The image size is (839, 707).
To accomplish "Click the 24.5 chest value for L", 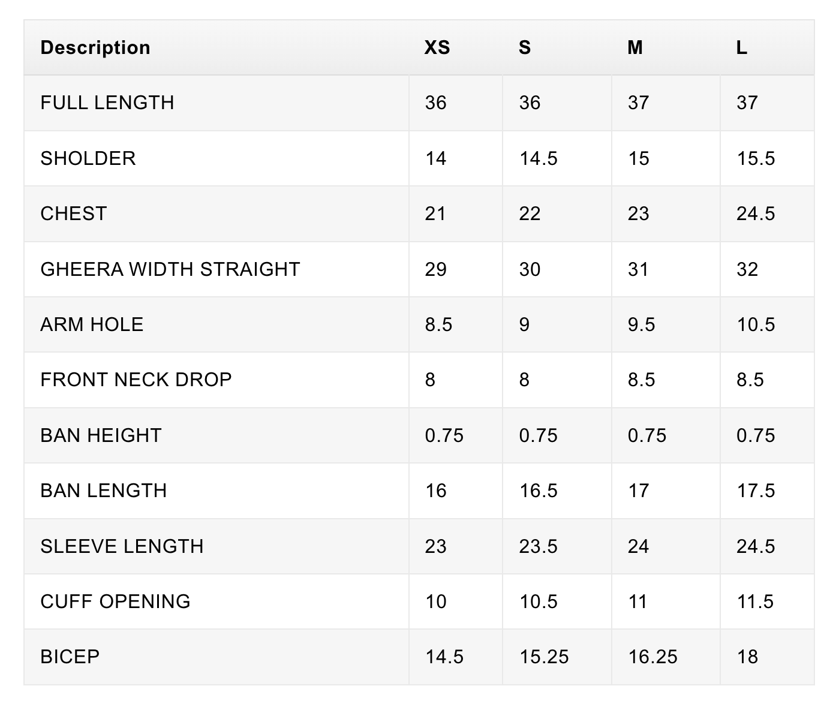I will tap(756, 213).
